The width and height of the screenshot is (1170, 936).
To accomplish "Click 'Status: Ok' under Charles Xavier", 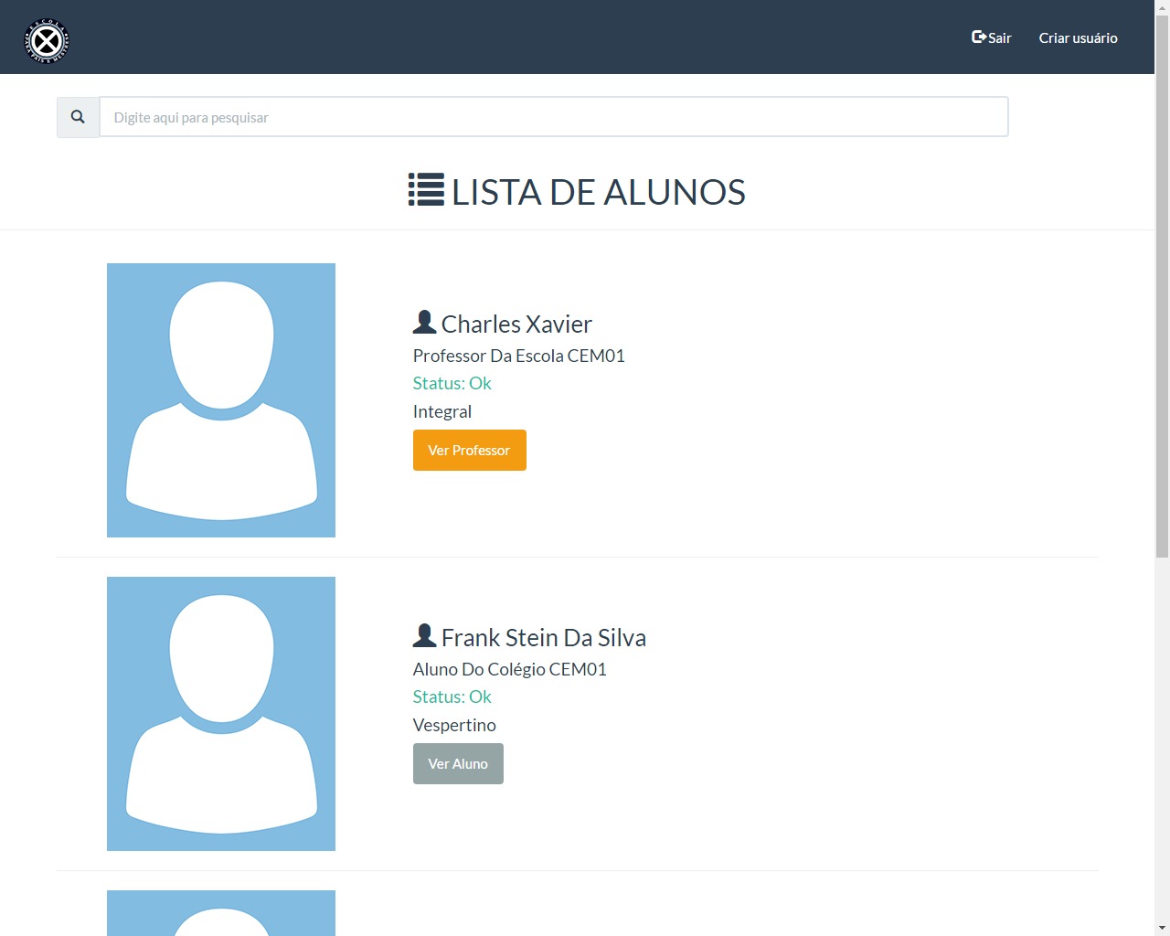I will [x=452, y=383].
